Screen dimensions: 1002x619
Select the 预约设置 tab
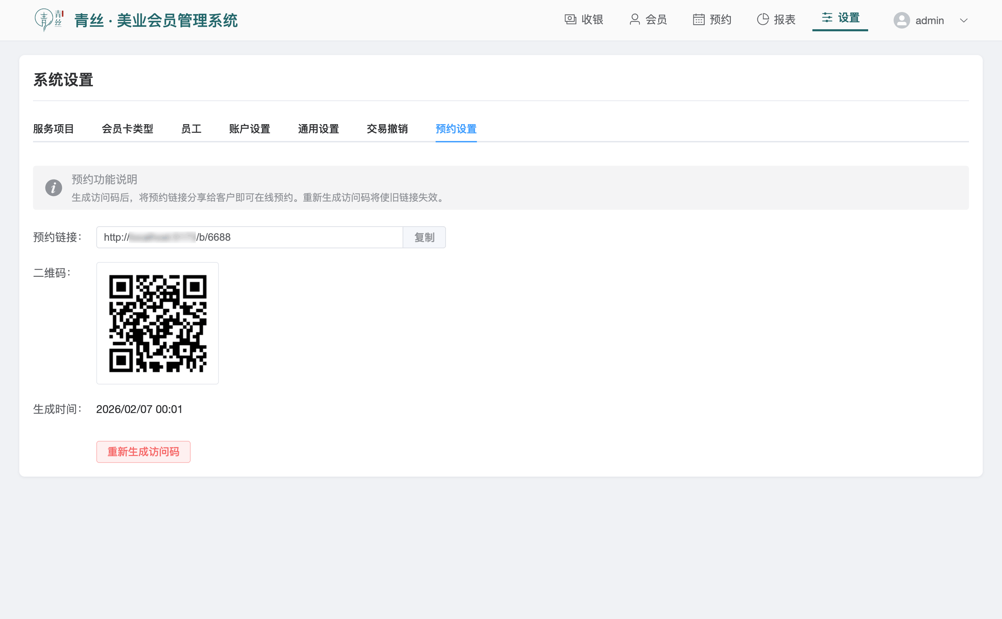pos(456,129)
